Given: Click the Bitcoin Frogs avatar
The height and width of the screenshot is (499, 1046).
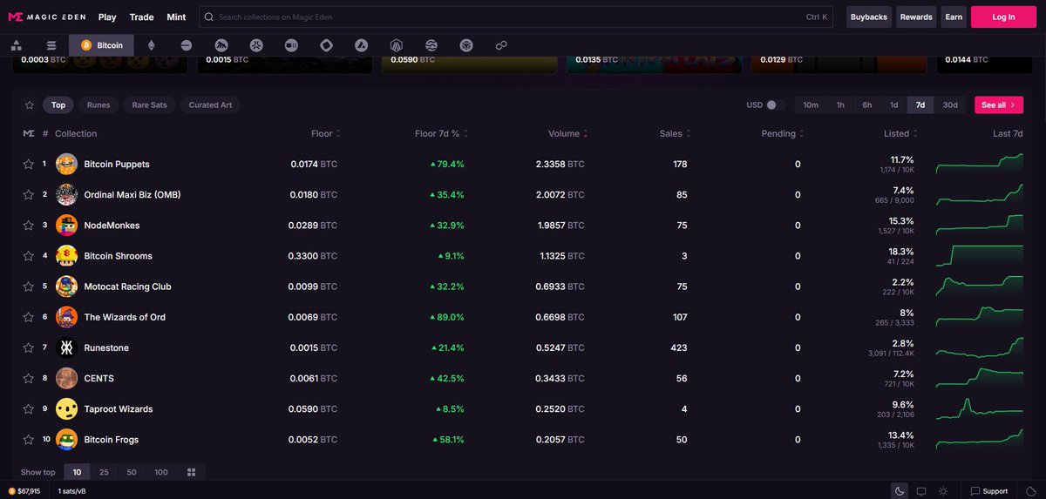Looking at the screenshot, I should tap(66, 439).
